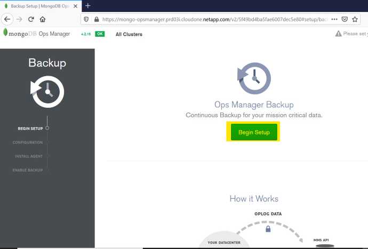
Task: Click the version number next to OK
Action: [x=86, y=34]
